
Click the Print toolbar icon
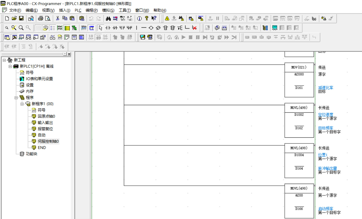point(41,18)
